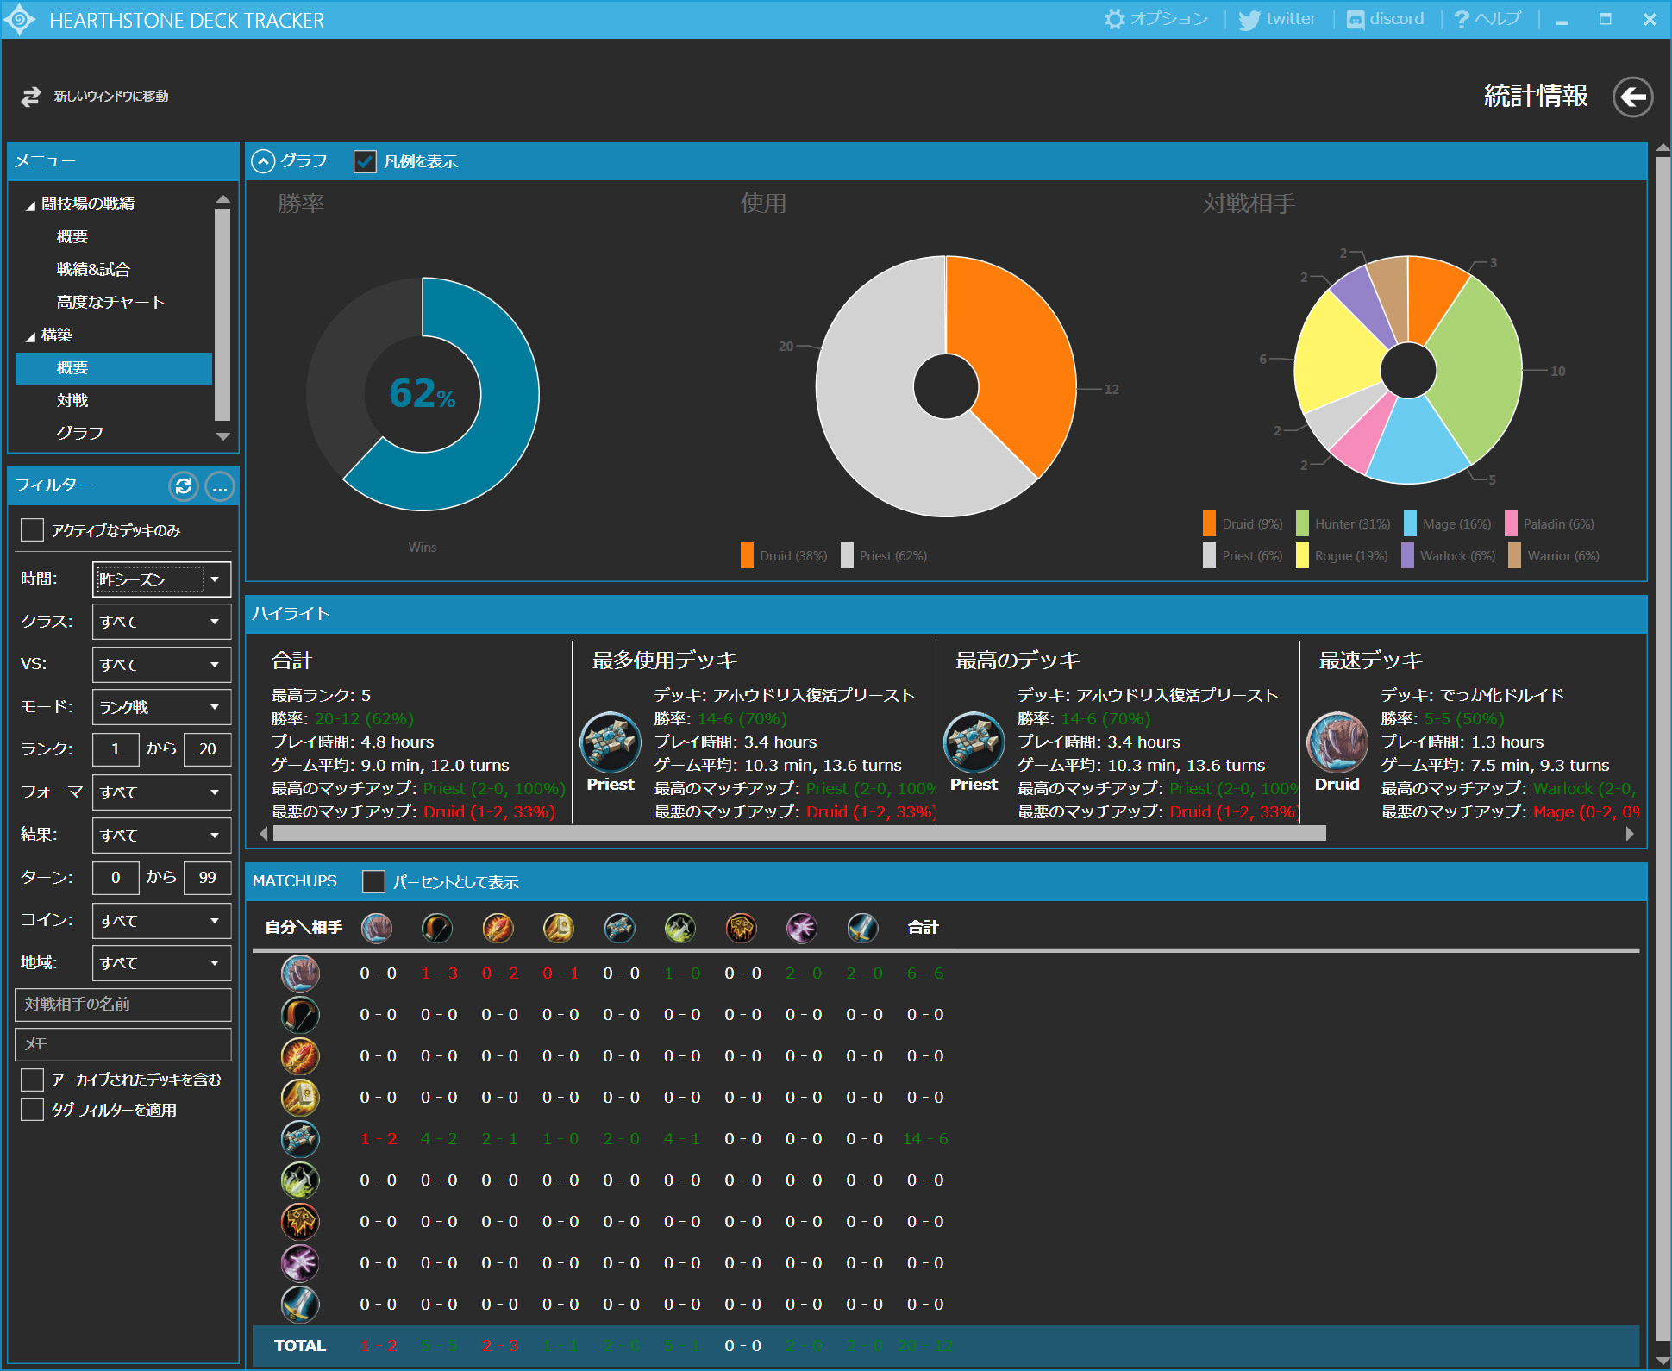The width and height of the screenshot is (1672, 1371).
Task: Toggle タグ フィルターを適用 checkbox
Action: [x=32, y=1110]
